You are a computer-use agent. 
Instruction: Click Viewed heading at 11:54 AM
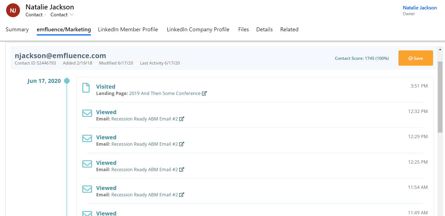(106, 188)
